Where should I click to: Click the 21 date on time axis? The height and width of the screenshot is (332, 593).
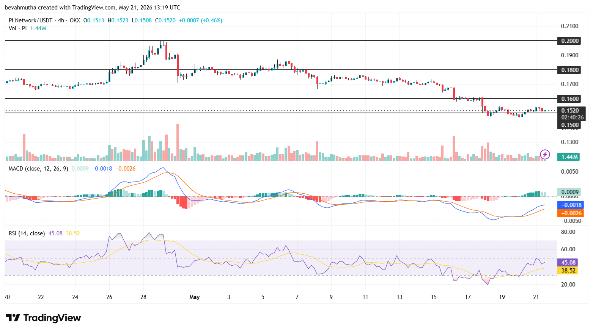tap(536, 297)
